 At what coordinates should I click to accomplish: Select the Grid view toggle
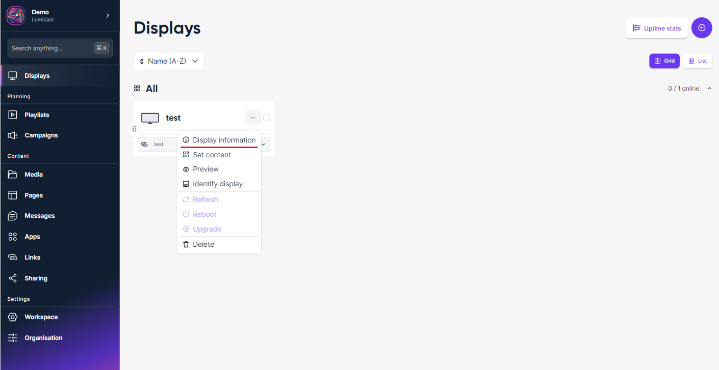click(664, 61)
